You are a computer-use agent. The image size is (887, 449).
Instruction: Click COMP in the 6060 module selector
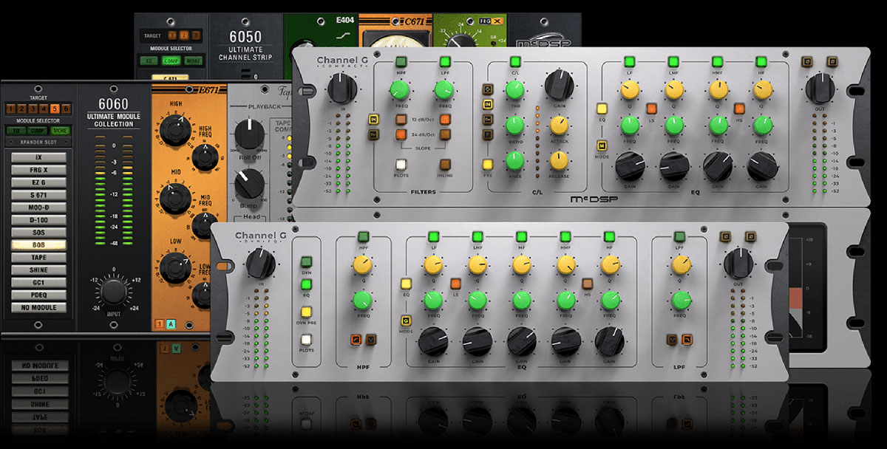click(38, 131)
